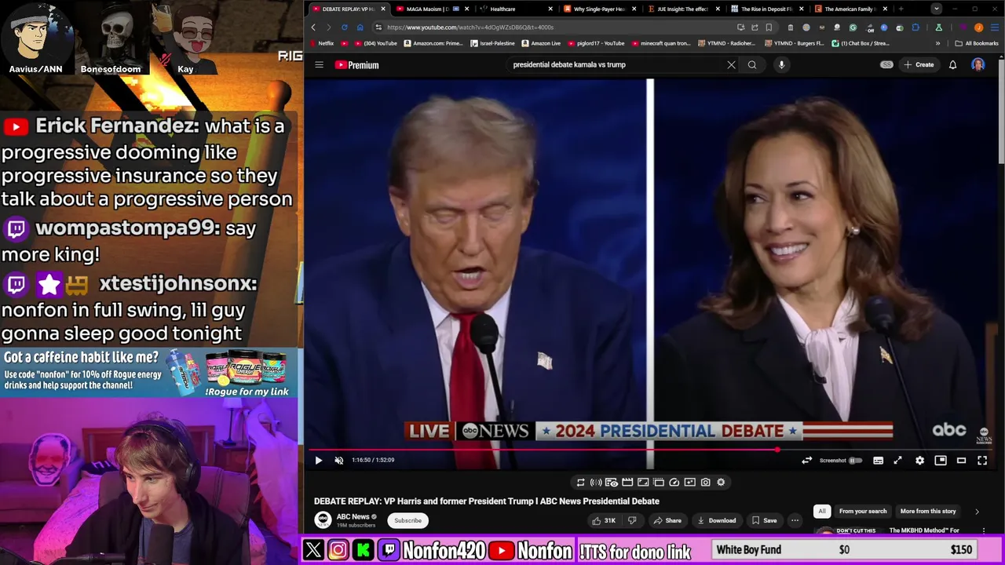
Task: Click the speedometer icon in extension toolbar
Action: click(674, 483)
